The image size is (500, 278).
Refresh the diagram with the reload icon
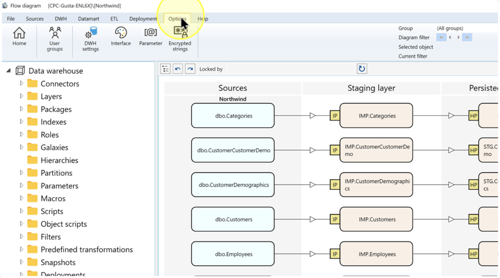tap(362, 69)
